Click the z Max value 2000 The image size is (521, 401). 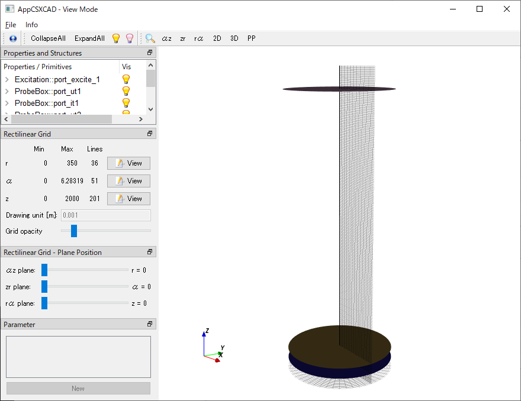pos(72,199)
